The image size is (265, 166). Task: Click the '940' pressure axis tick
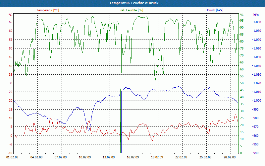256,153
